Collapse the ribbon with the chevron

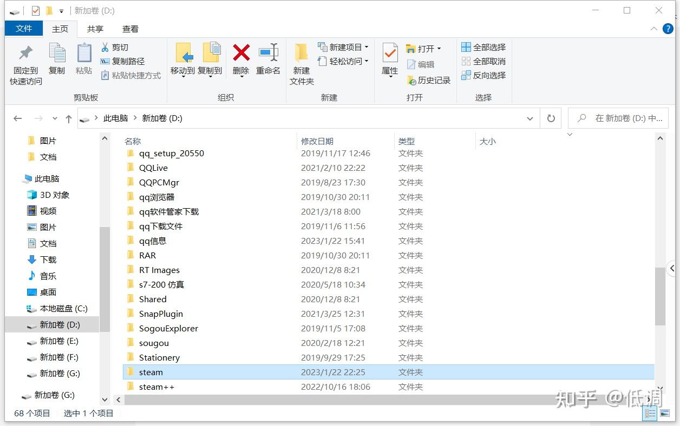[653, 29]
